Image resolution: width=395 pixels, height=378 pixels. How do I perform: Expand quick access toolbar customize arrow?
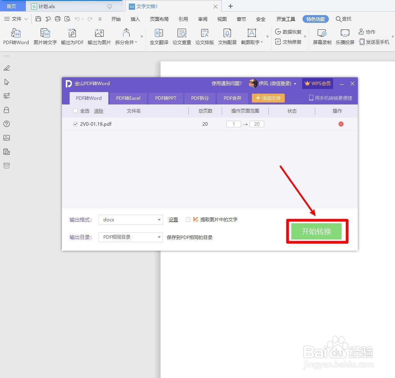(100, 19)
